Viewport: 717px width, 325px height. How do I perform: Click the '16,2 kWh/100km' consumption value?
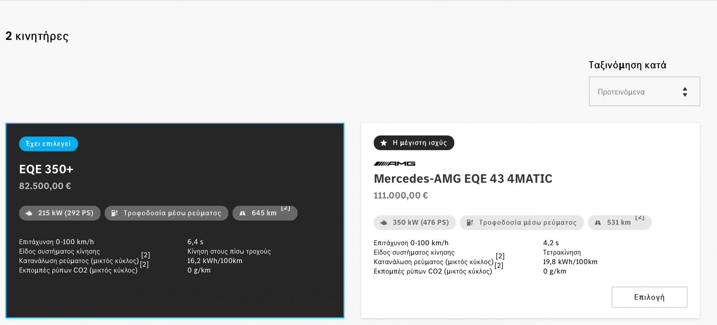[215, 261]
